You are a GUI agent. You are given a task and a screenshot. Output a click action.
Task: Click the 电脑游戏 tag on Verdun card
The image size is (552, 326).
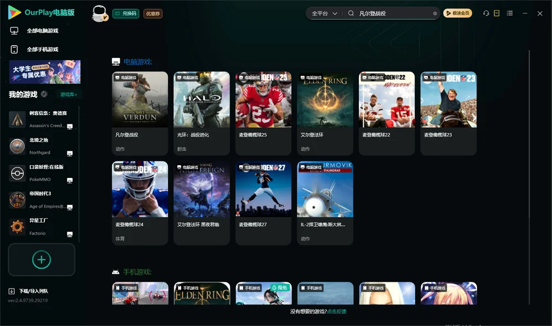pos(126,78)
